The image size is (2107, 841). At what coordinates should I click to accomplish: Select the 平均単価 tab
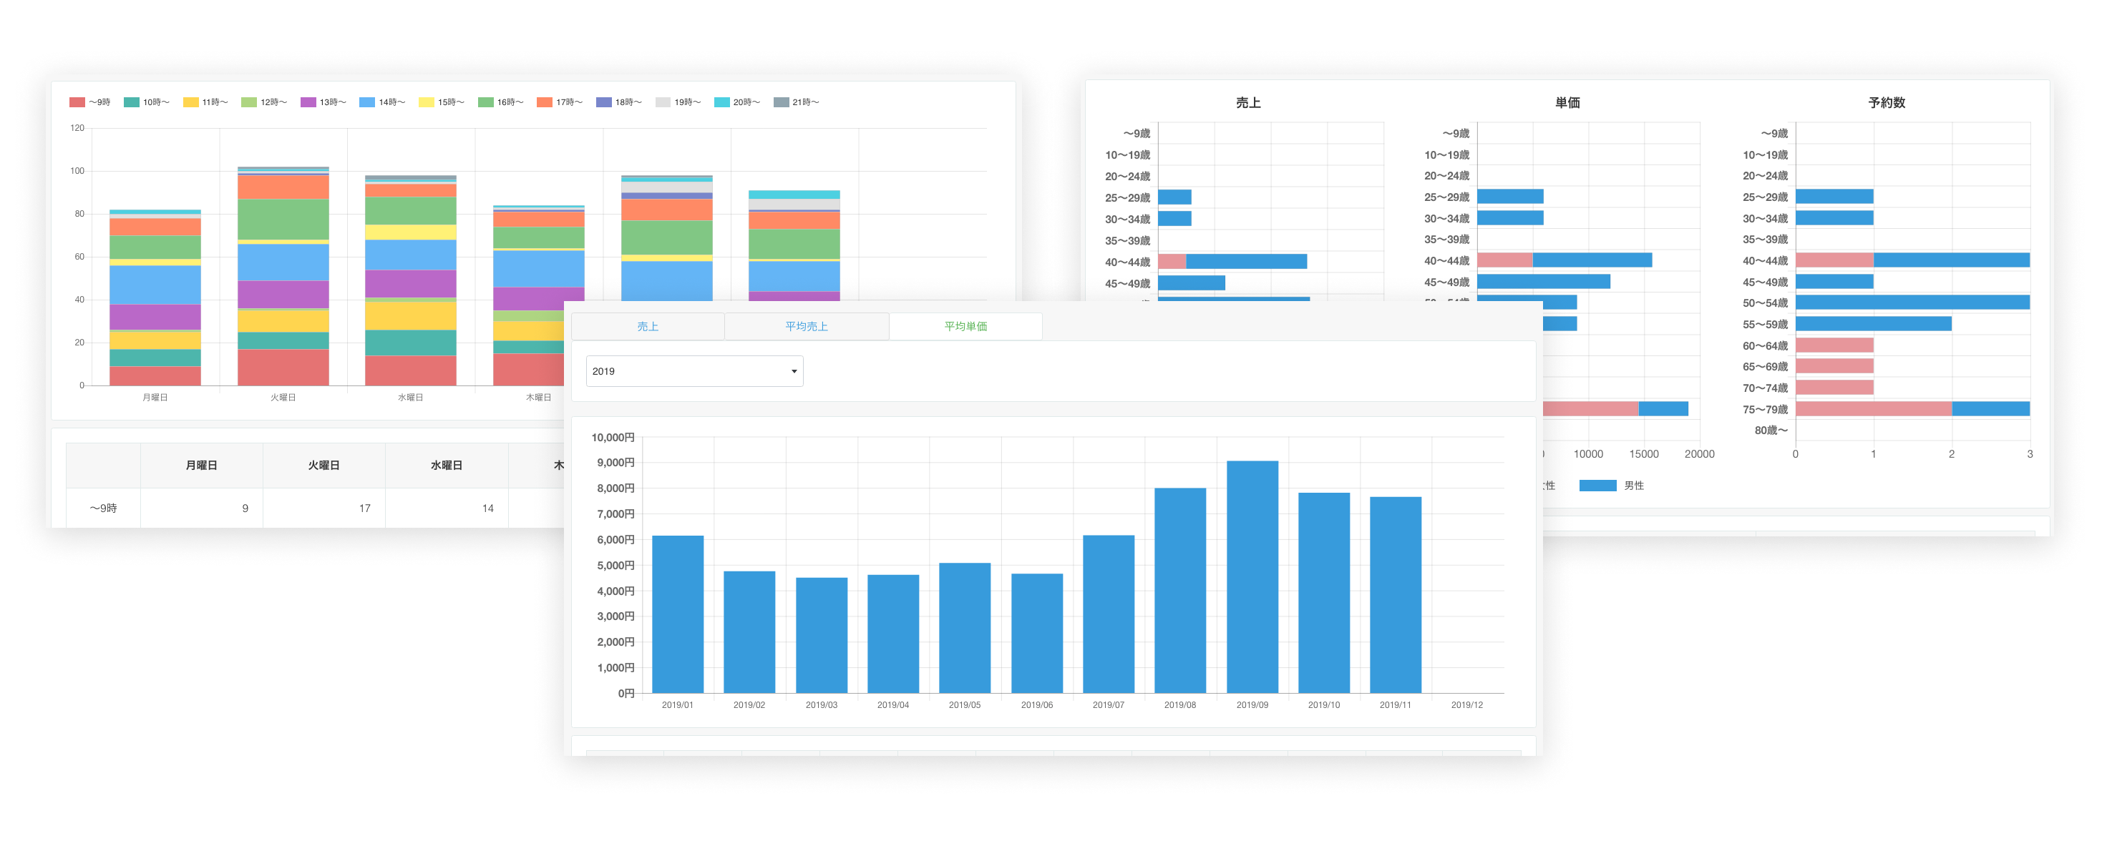(965, 326)
